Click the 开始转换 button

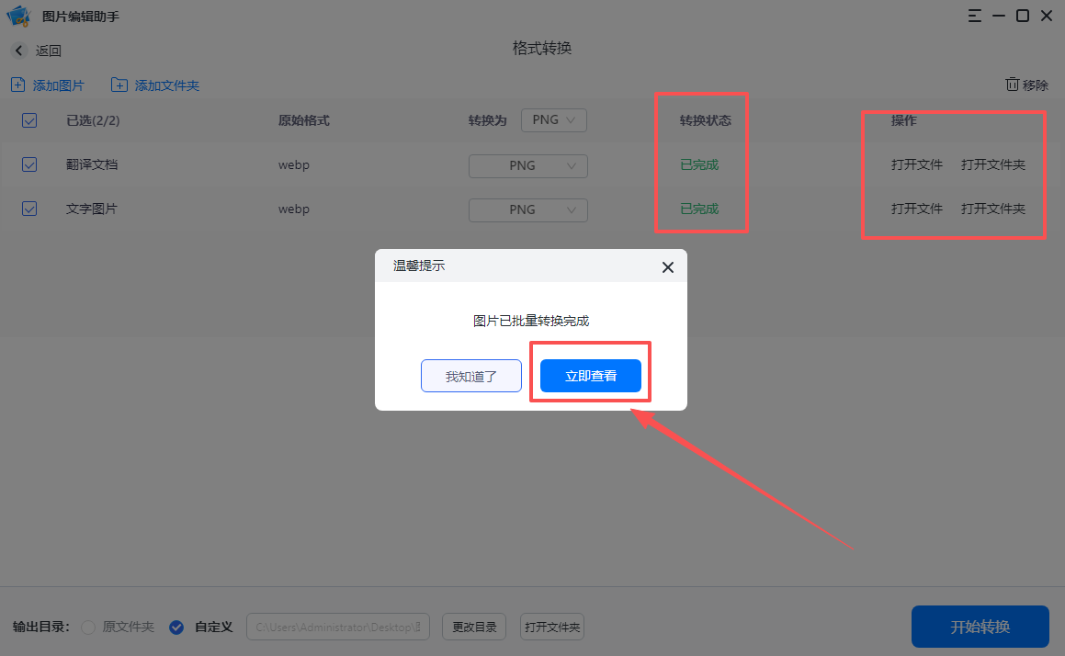tap(980, 626)
